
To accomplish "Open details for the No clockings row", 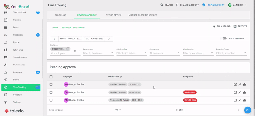I will (x=235, y=92).
